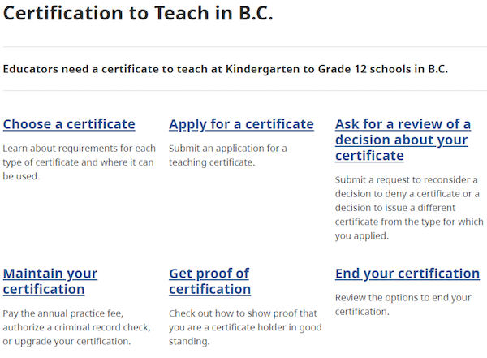The width and height of the screenshot is (487, 358).
Task: Open the Get proof of certification link
Action: click(209, 281)
